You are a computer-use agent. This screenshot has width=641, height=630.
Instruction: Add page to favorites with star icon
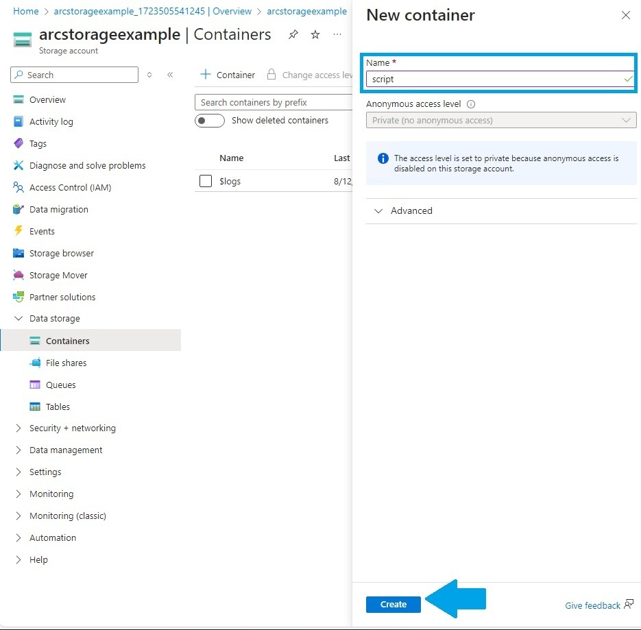click(x=315, y=35)
